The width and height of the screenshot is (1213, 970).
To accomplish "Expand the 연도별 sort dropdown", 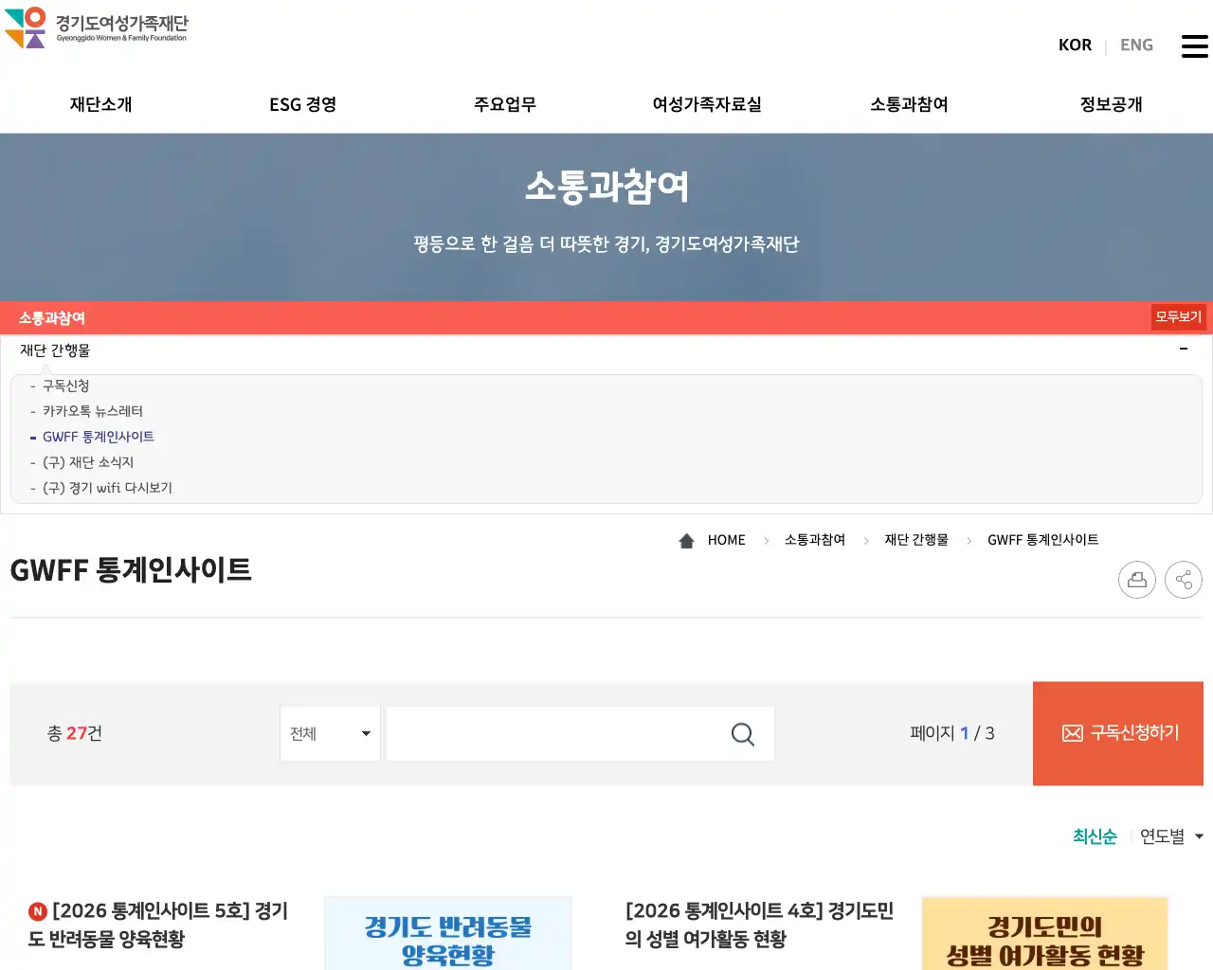I will click(1171, 836).
